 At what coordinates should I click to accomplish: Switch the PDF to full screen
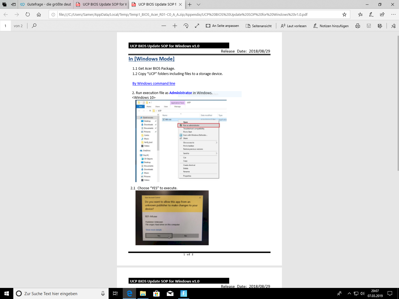click(x=197, y=26)
